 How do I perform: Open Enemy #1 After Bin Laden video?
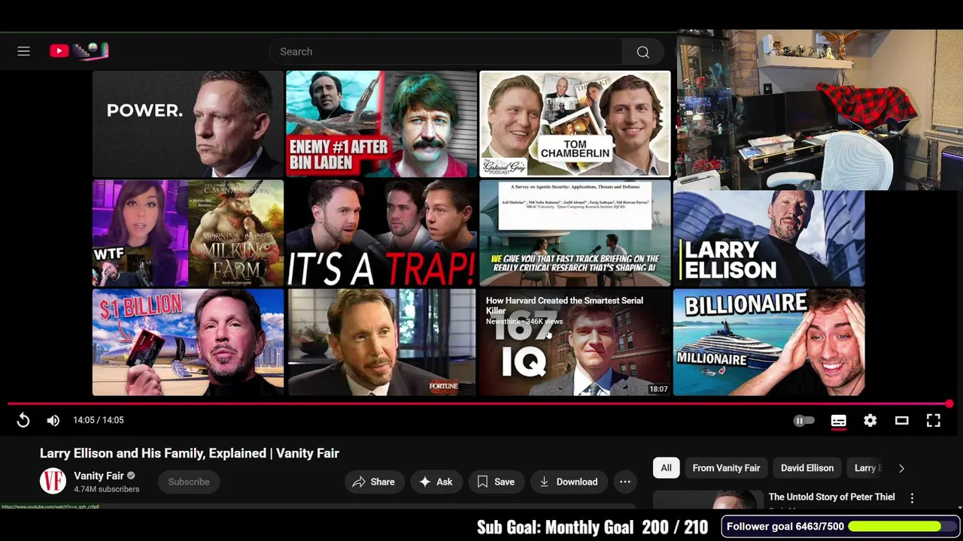[x=381, y=124]
